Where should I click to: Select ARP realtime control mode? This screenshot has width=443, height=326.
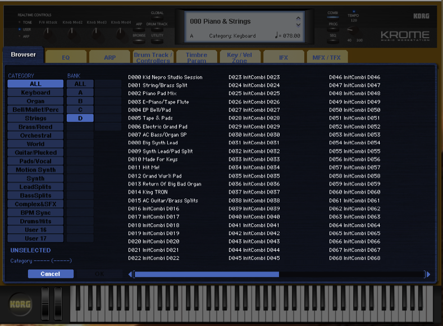[x=24, y=37]
